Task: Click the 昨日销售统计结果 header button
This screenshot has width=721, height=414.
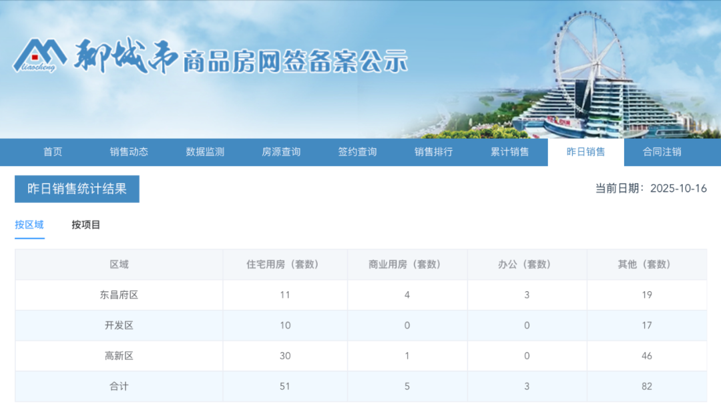Action: point(77,189)
